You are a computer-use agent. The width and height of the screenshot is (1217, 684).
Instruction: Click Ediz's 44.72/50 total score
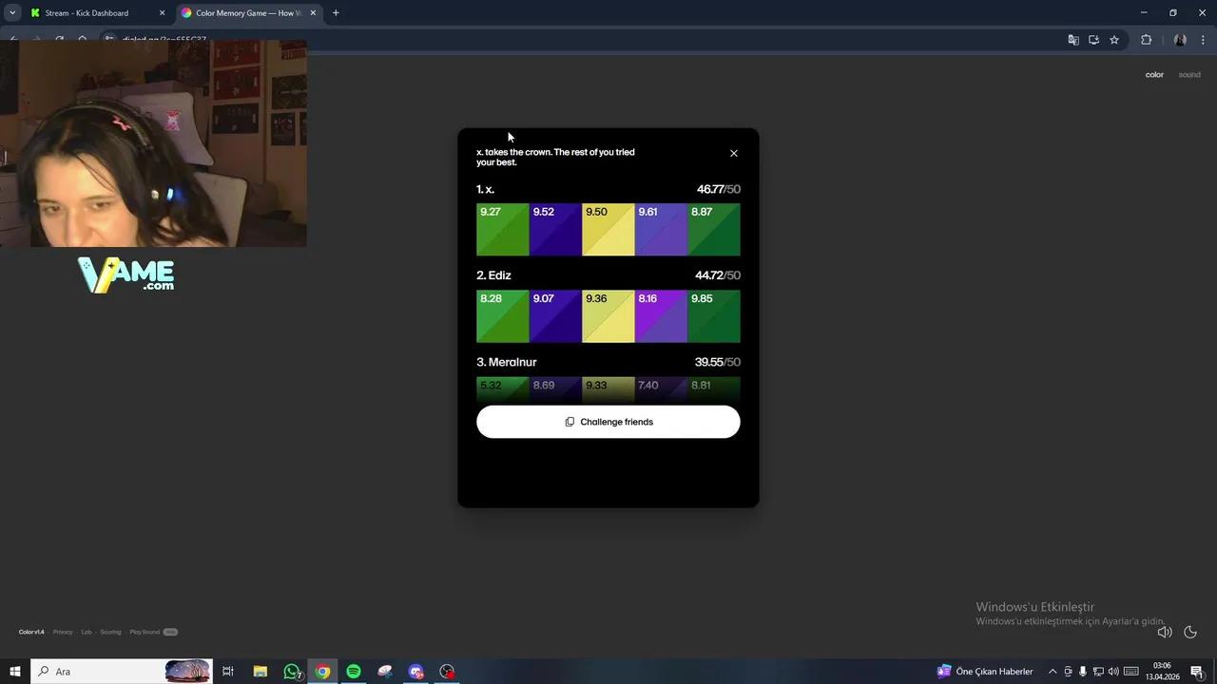[x=718, y=275]
